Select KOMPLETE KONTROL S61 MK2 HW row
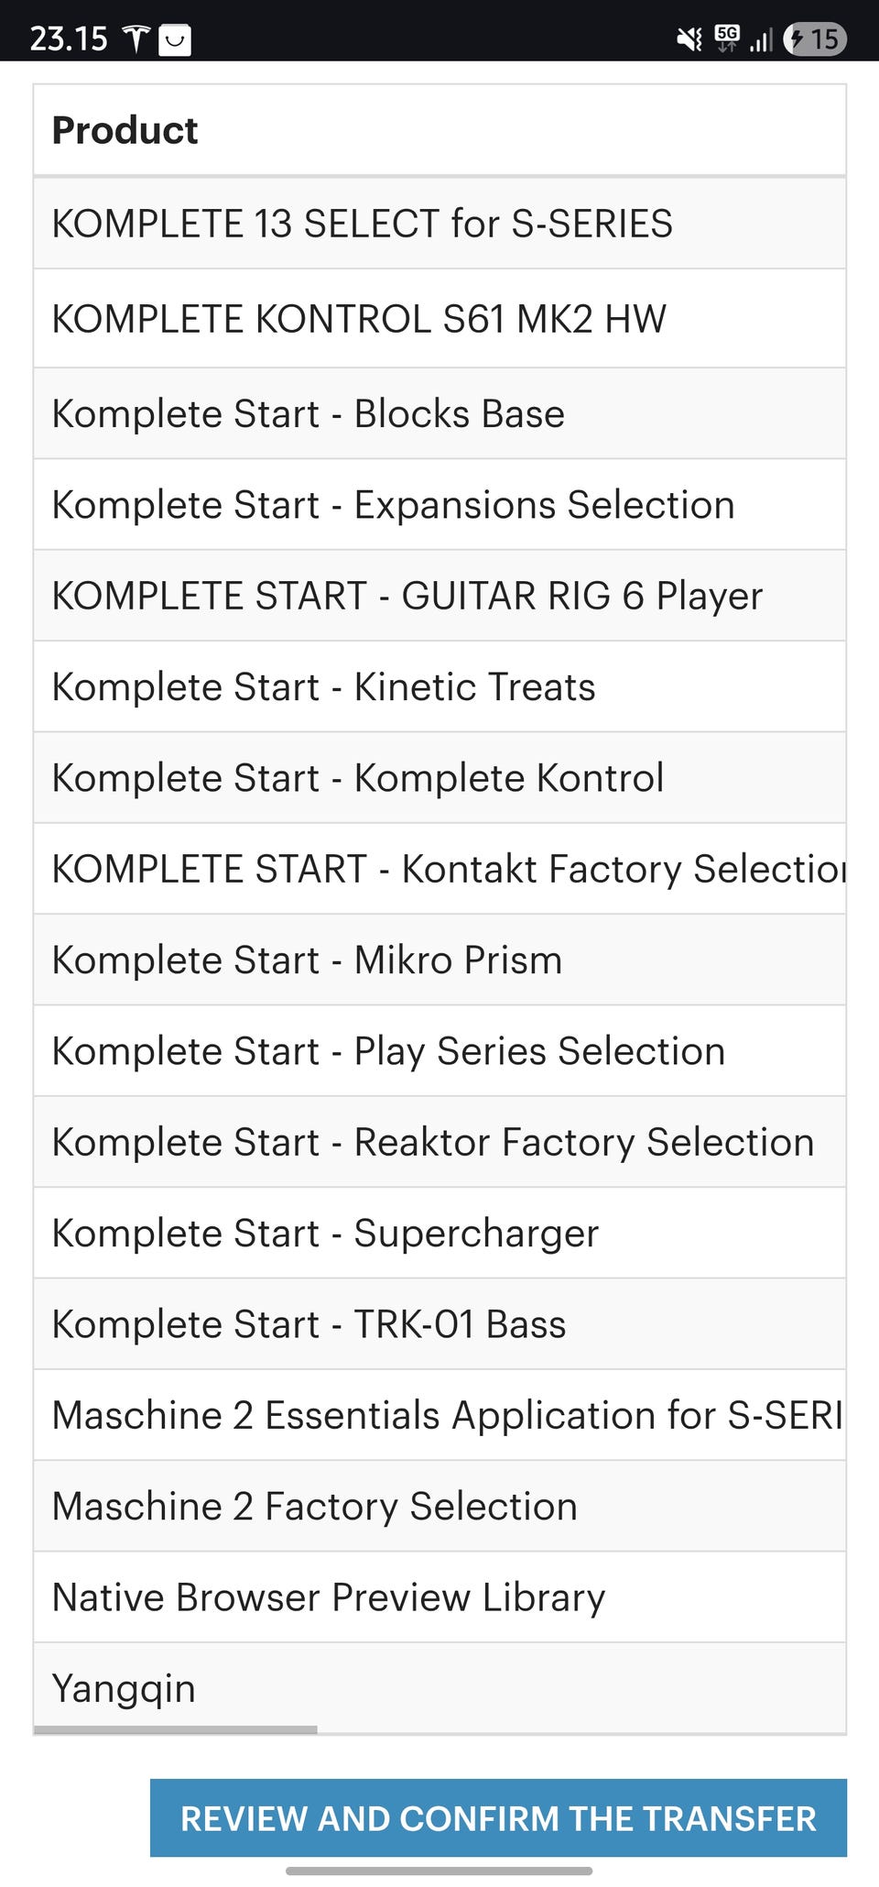The width and height of the screenshot is (879, 1887). (359, 319)
